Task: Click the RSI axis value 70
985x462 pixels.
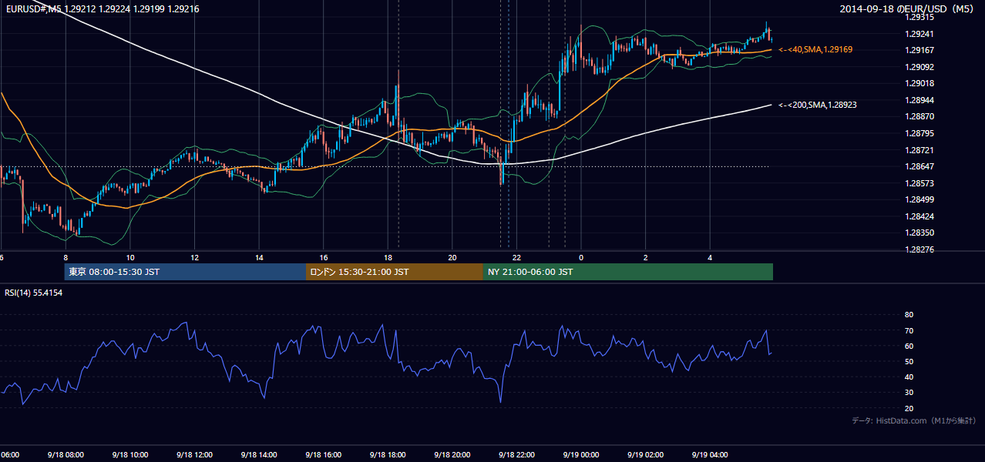Action: [909, 330]
